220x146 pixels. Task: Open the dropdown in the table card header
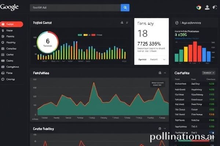(208, 73)
